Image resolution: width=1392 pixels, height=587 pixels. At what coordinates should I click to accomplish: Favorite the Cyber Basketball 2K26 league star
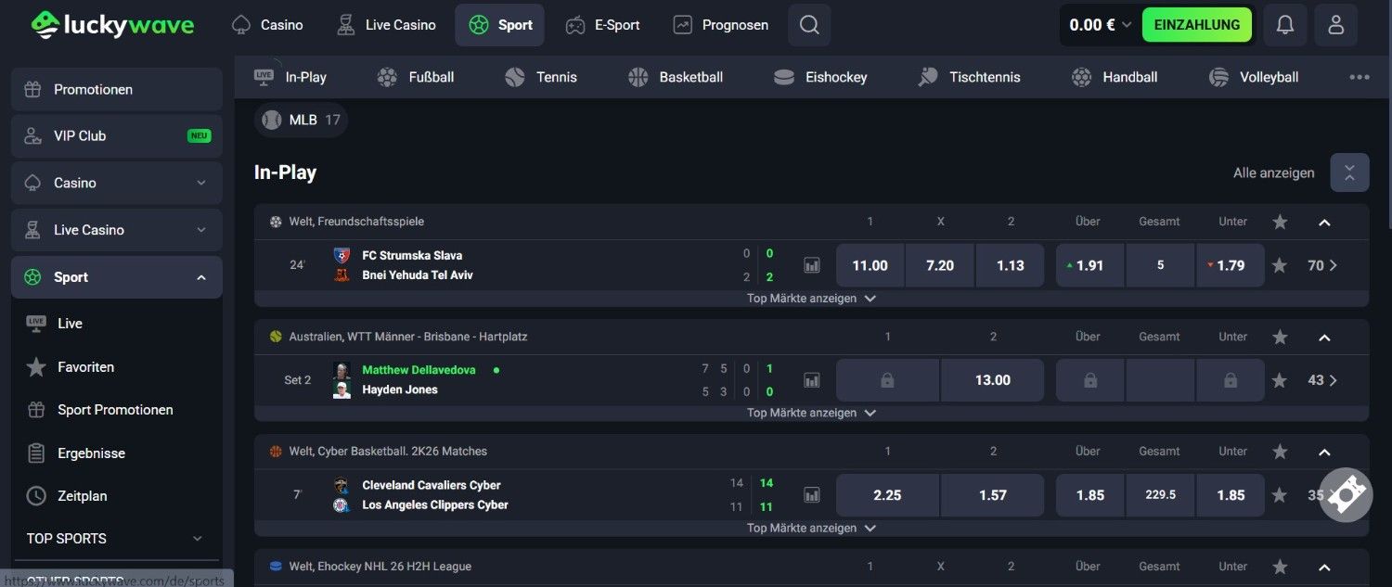[x=1280, y=452]
